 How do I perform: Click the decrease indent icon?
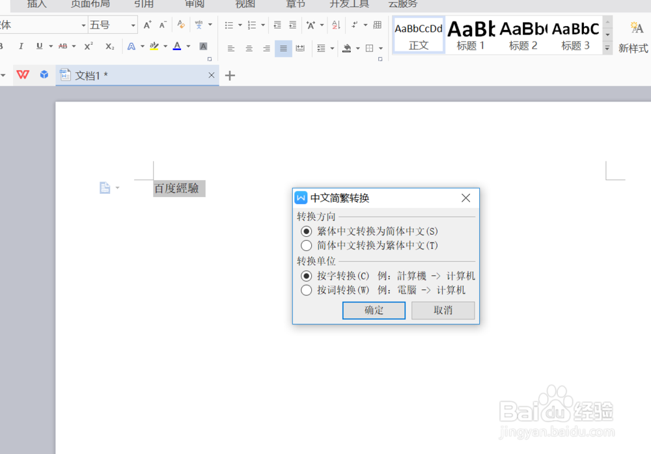click(277, 25)
